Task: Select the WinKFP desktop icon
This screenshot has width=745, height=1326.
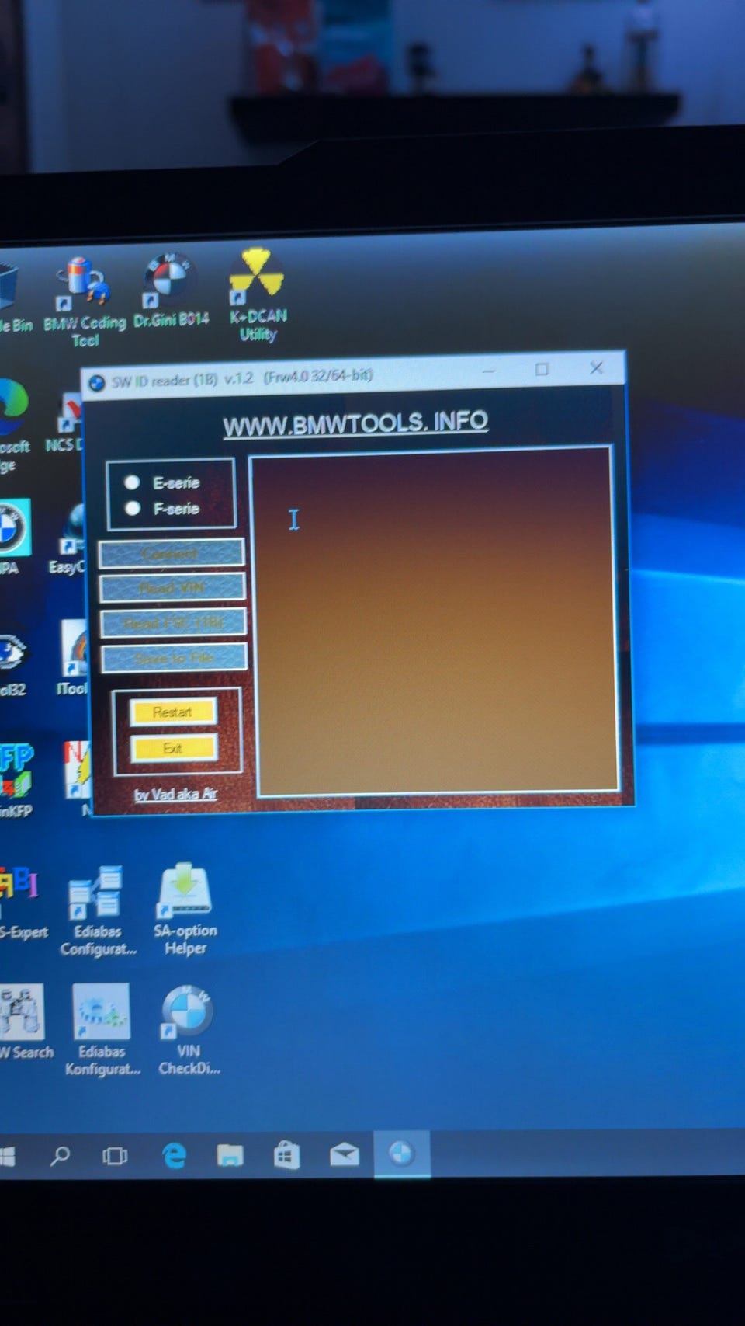Action: pos(16,779)
